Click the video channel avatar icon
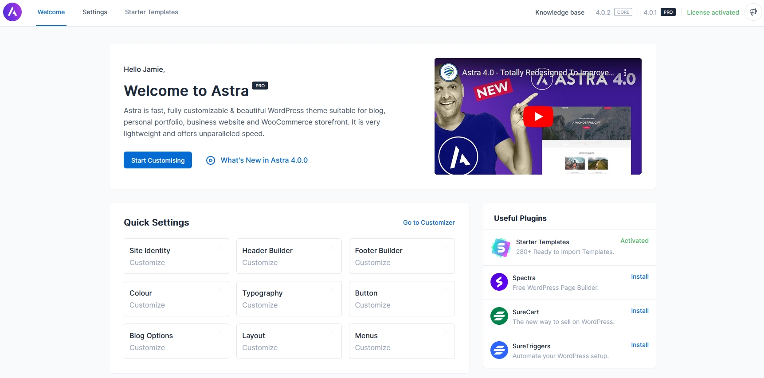 coord(449,72)
